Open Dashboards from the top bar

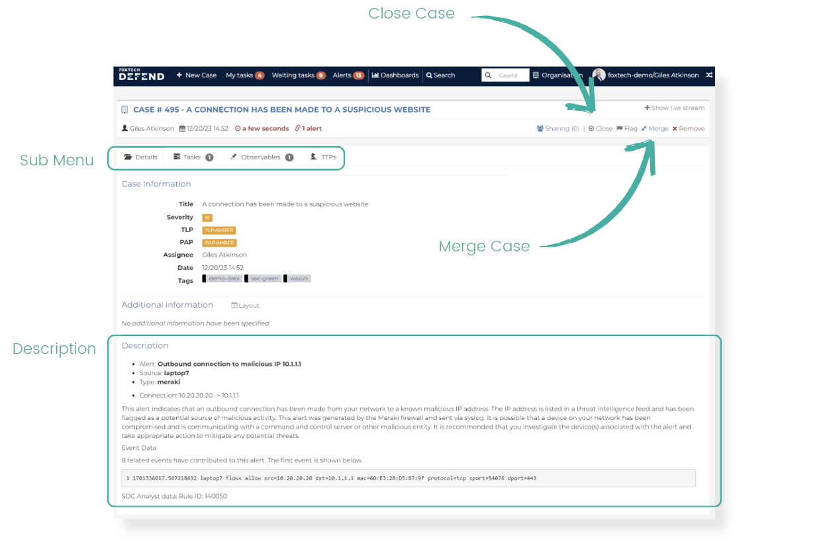pos(395,75)
